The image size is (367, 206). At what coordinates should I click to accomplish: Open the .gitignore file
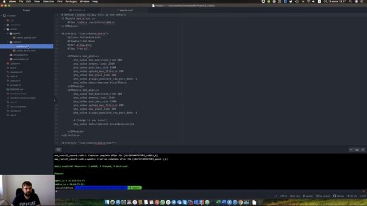[15, 64]
